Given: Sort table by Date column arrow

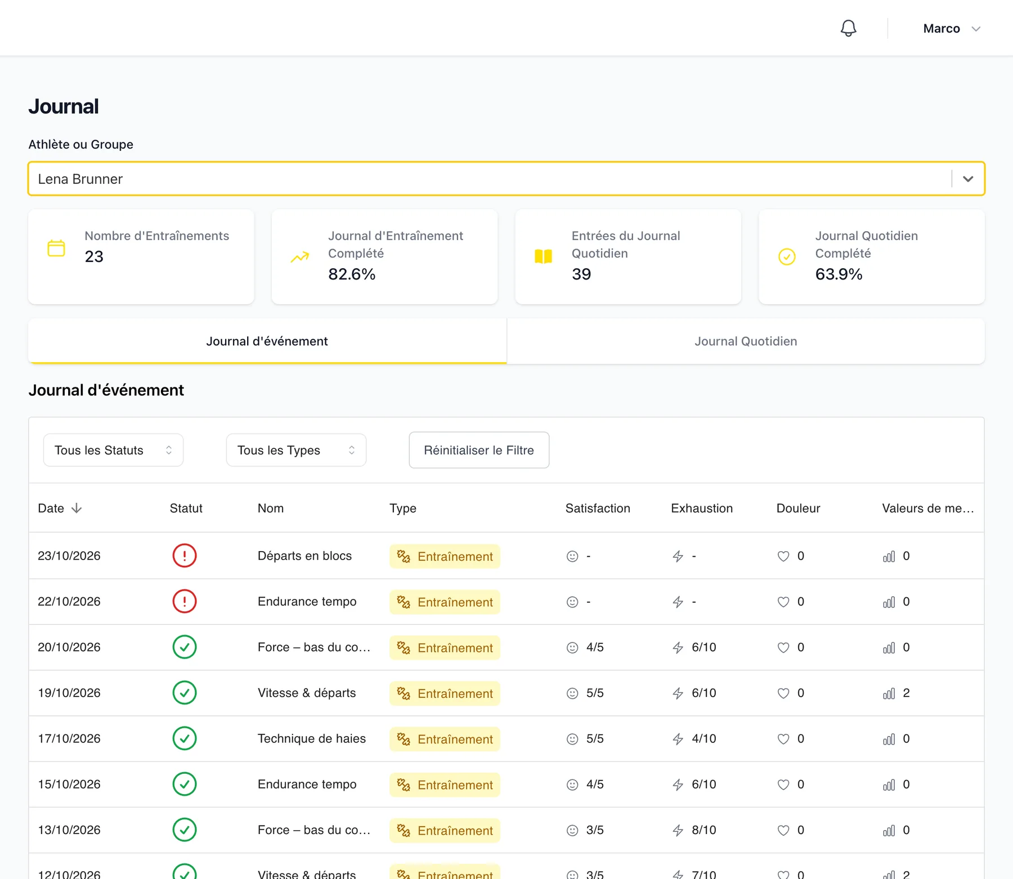Looking at the screenshot, I should (77, 508).
